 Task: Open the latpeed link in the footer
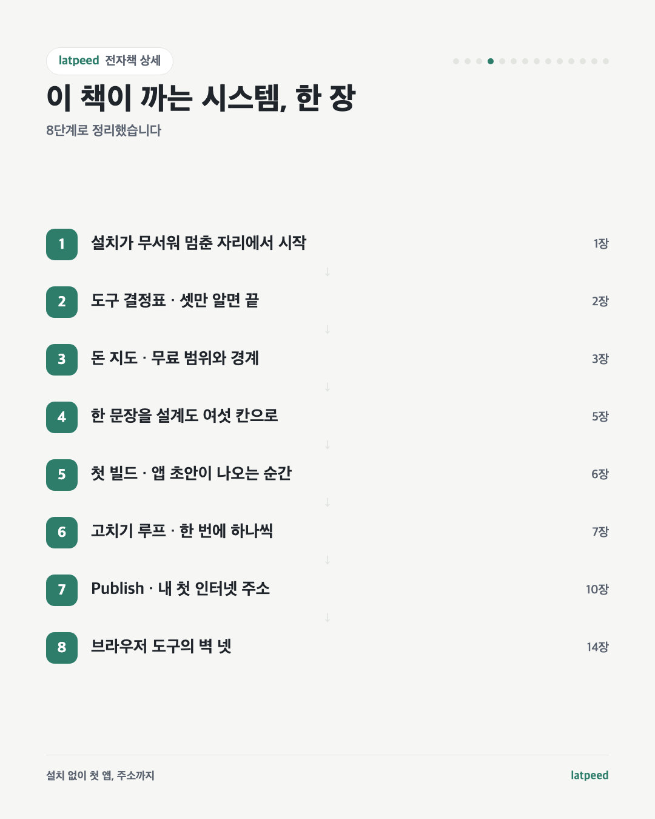589,775
